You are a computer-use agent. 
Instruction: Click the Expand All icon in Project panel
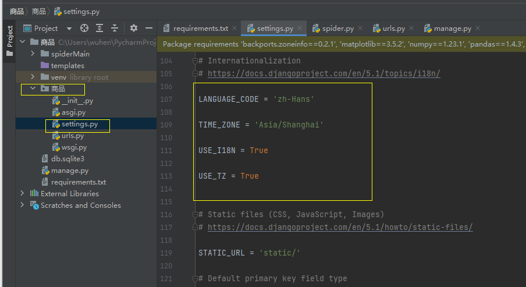point(99,28)
